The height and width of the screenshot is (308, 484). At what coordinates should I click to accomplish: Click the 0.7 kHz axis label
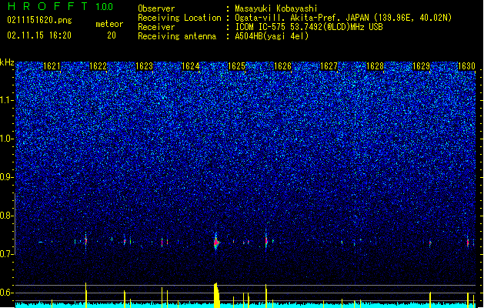point(7,254)
